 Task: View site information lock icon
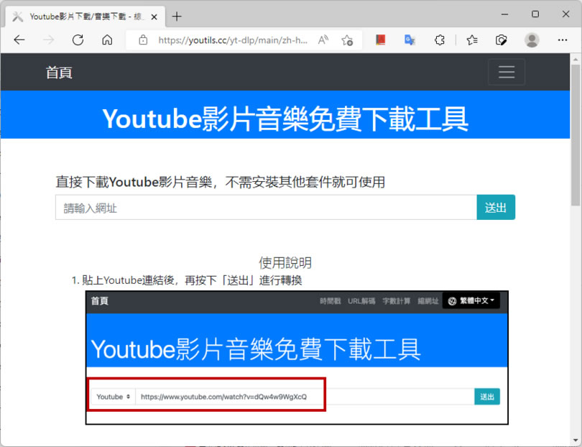coord(143,40)
